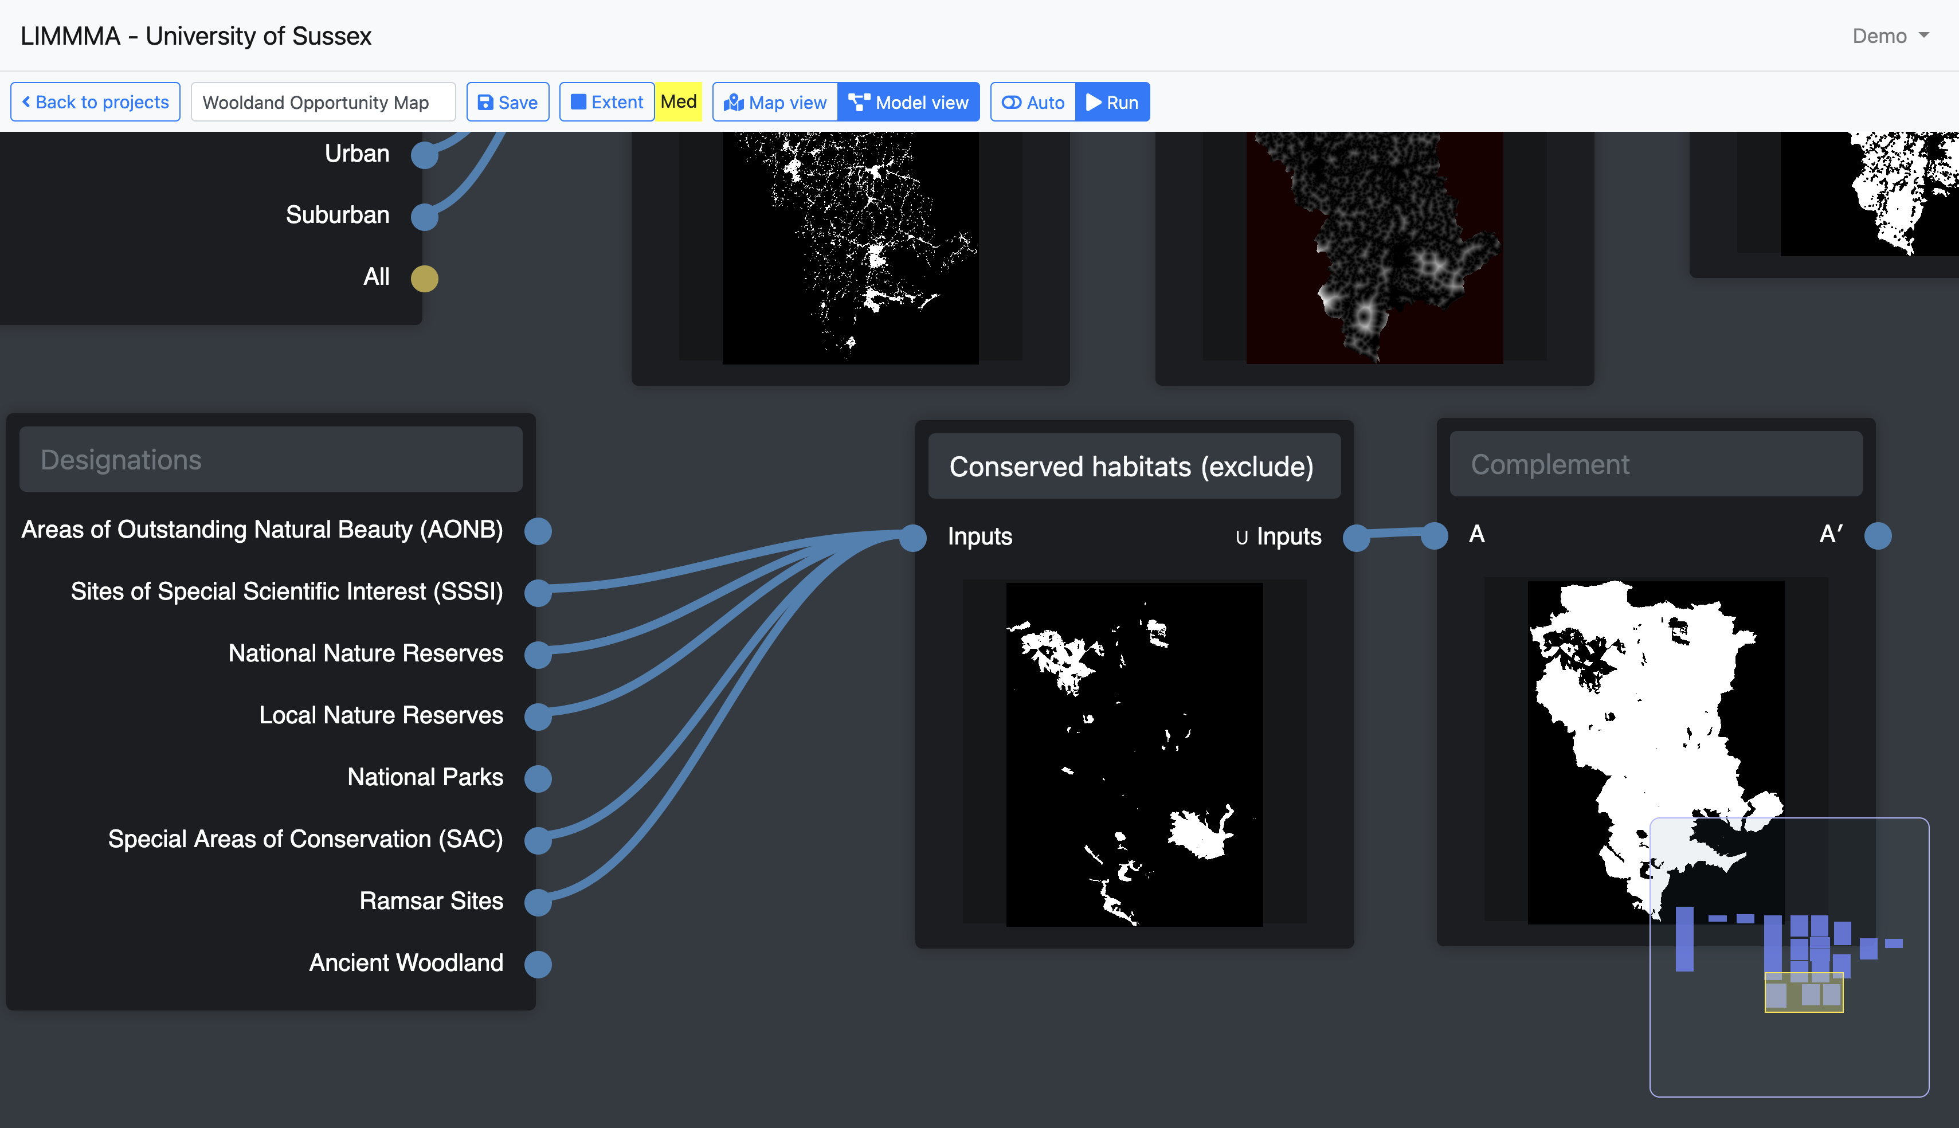
Task: Click the National Parks output socket
Action: (538, 778)
